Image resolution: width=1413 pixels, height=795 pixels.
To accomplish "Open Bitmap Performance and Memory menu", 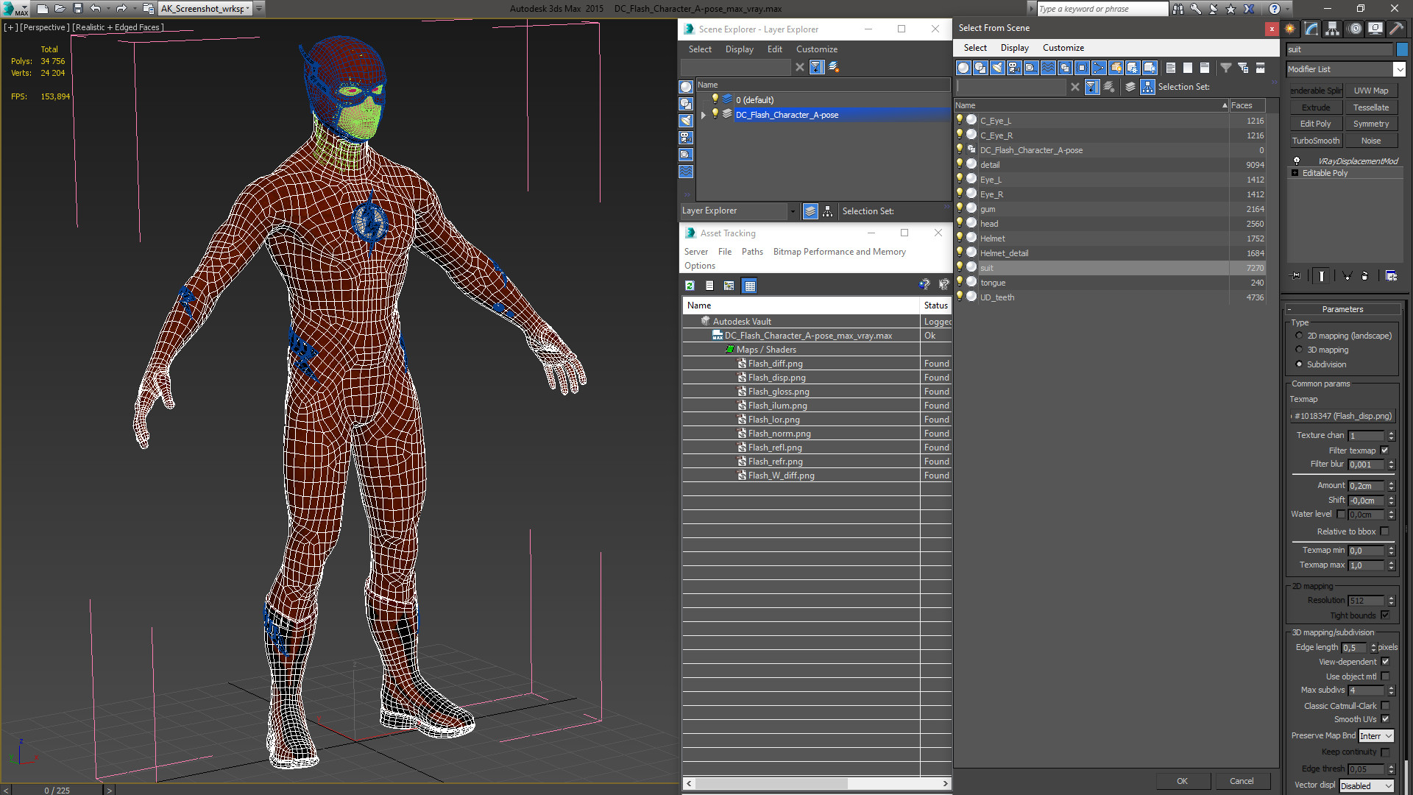I will click(839, 252).
